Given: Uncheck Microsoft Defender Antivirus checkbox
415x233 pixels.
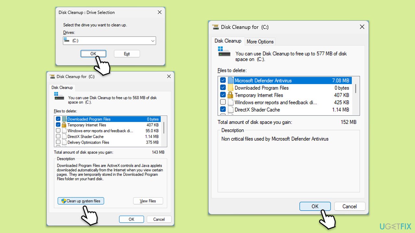Looking at the screenshot, I should [223, 80].
